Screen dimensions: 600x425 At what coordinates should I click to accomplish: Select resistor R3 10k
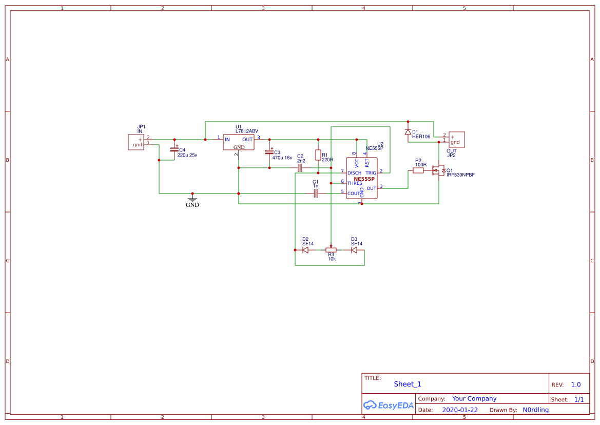pos(331,250)
